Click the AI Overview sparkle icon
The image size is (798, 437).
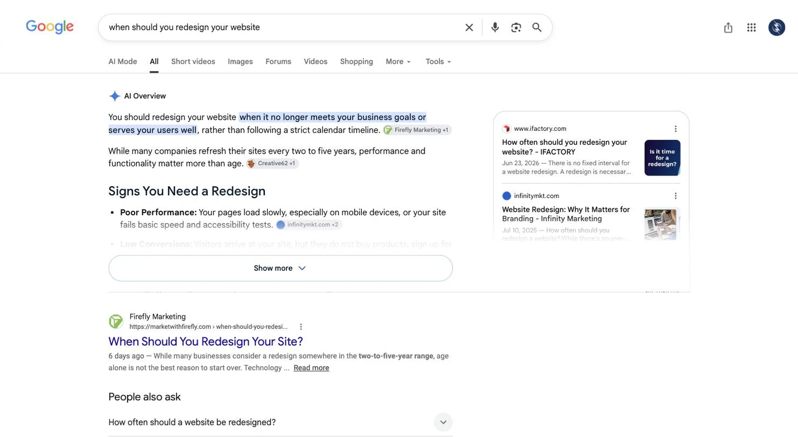click(x=115, y=96)
